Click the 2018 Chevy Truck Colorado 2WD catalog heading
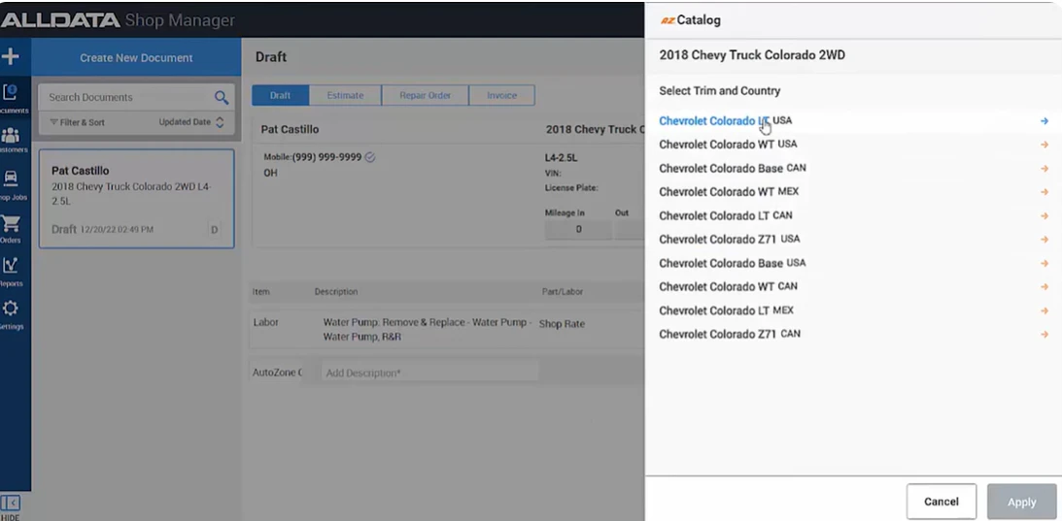1062x521 pixels. pyautogui.click(x=752, y=55)
